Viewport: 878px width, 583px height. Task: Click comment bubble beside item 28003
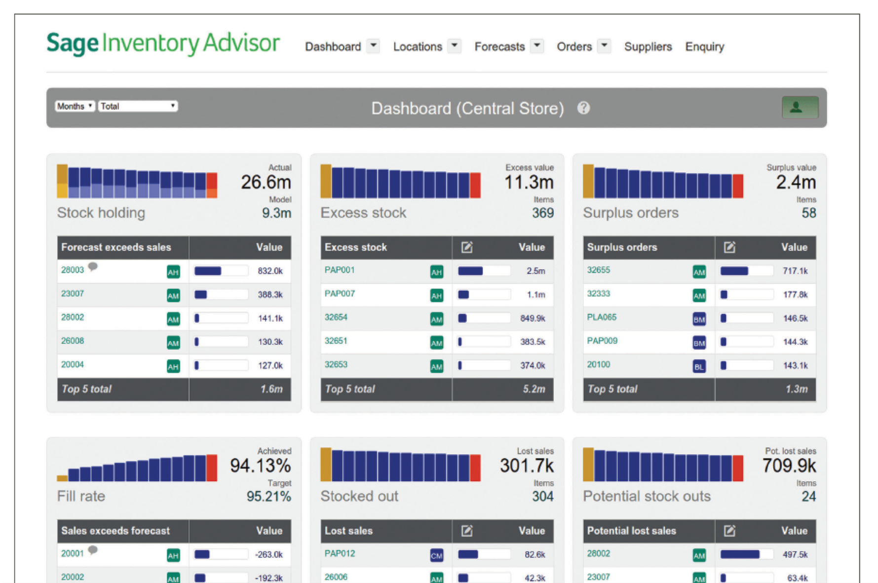point(93,267)
